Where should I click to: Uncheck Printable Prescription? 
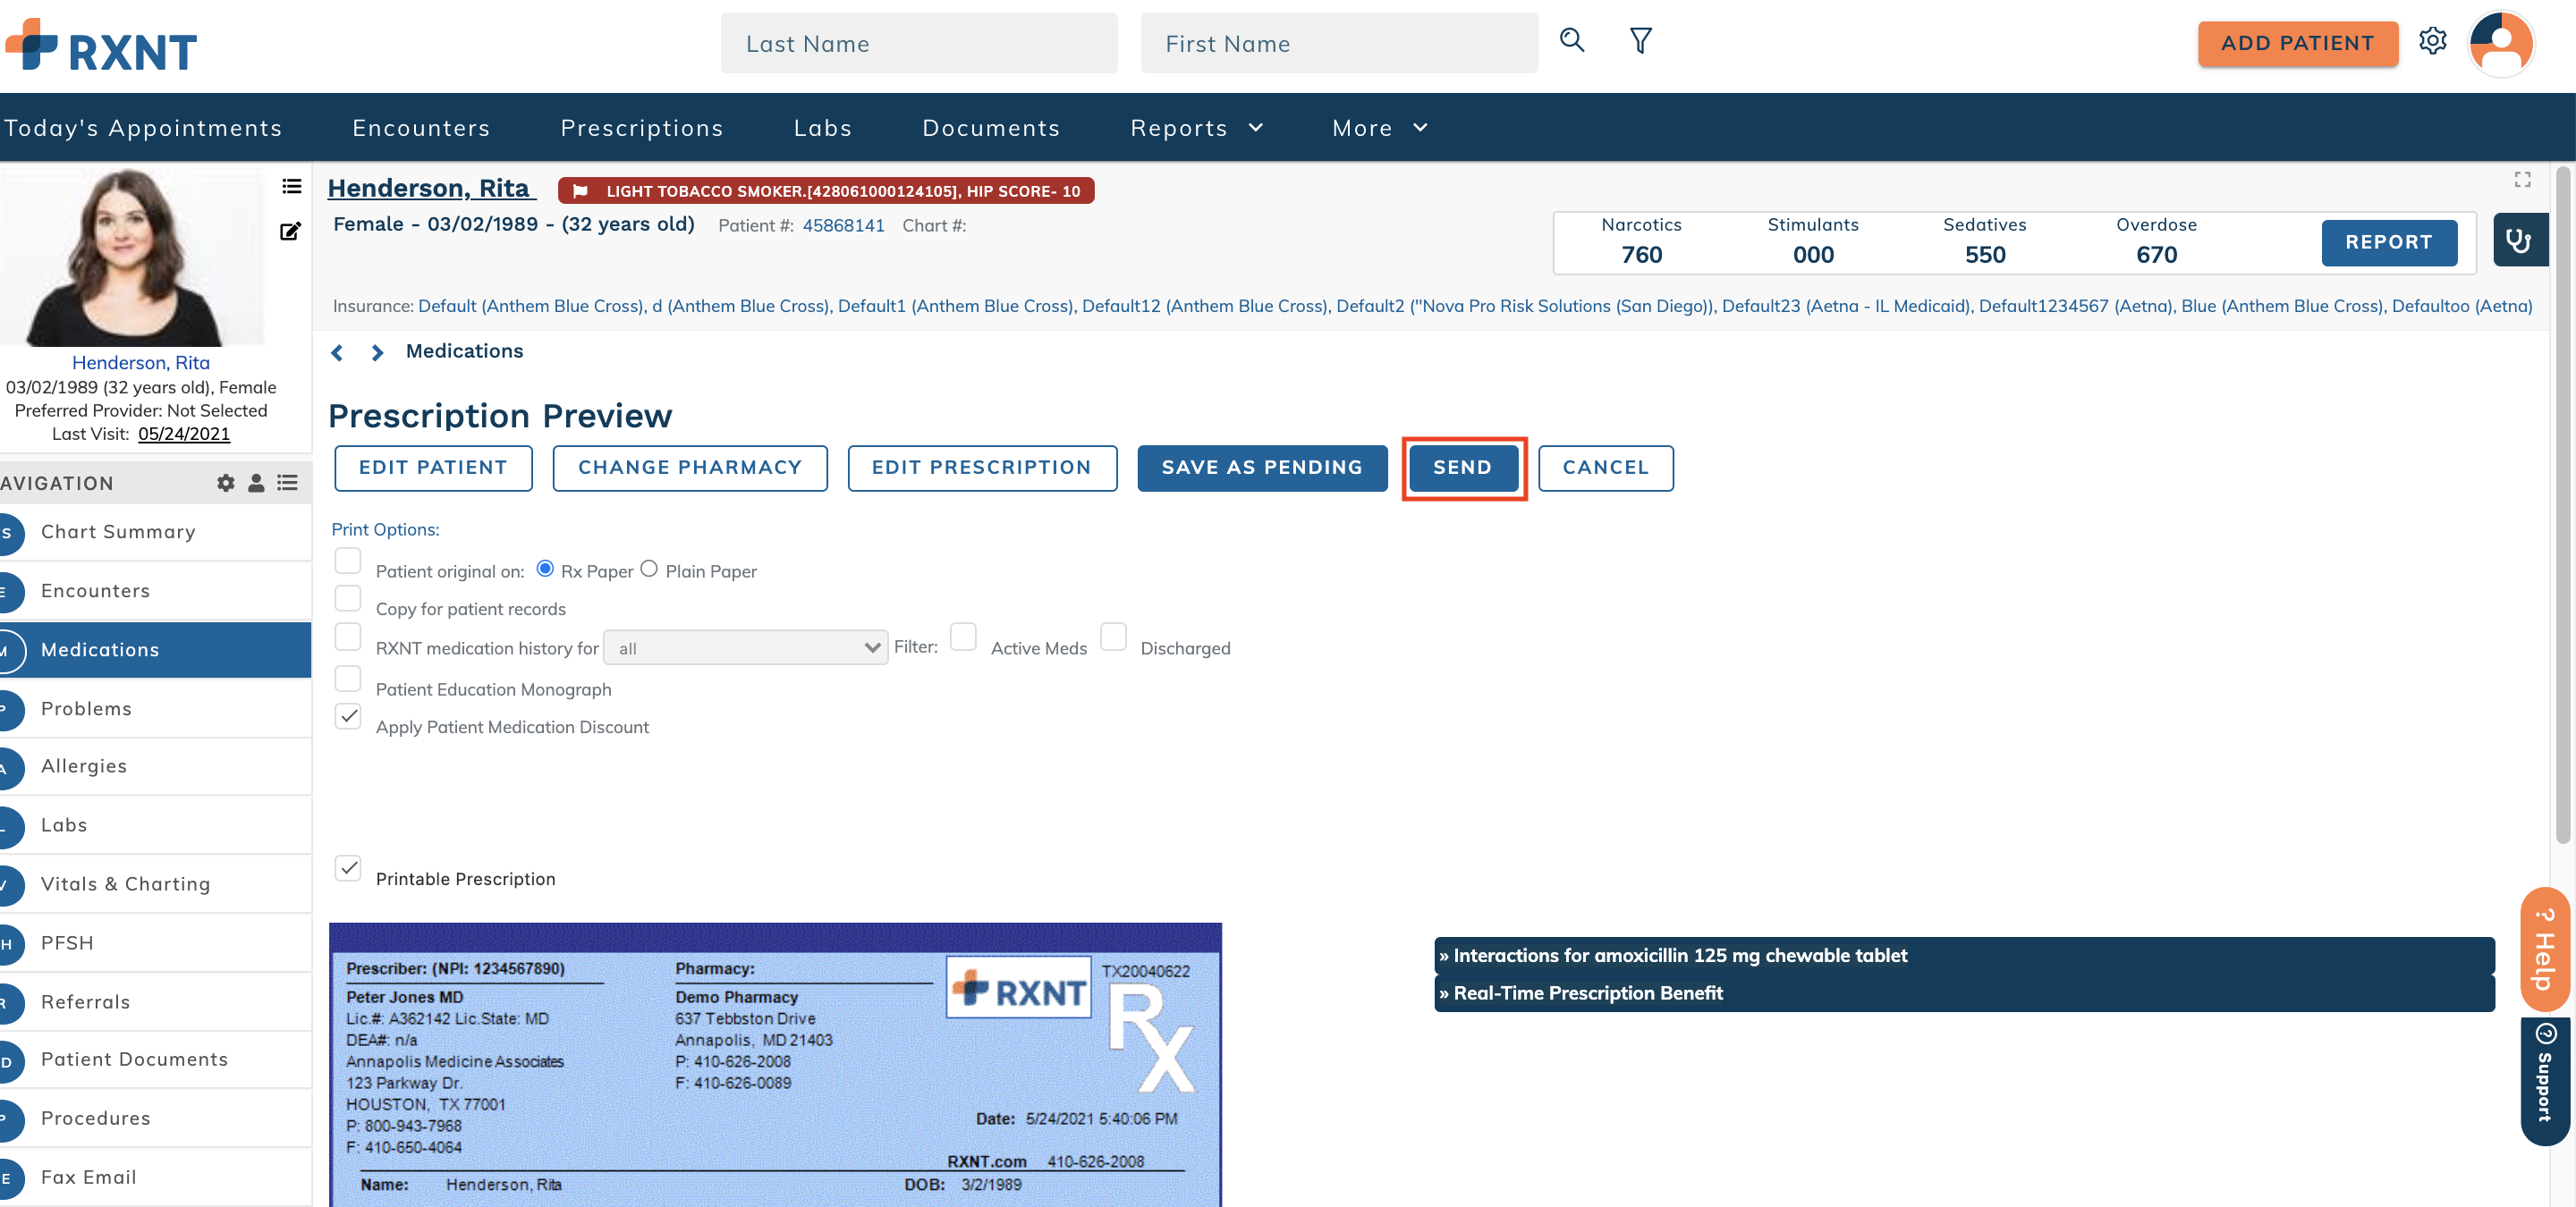click(x=348, y=868)
